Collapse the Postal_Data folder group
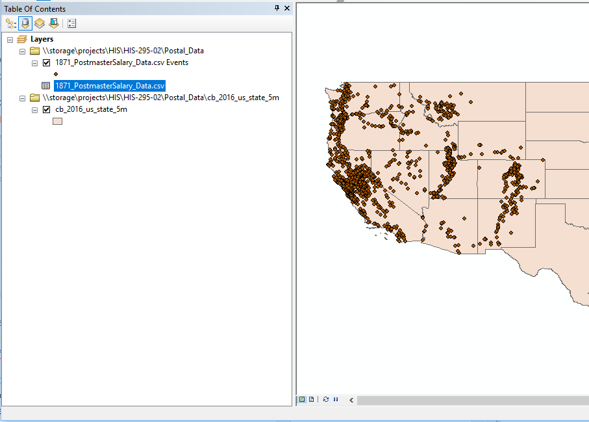The height and width of the screenshot is (422, 589). pyautogui.click(x=23, y=51)
